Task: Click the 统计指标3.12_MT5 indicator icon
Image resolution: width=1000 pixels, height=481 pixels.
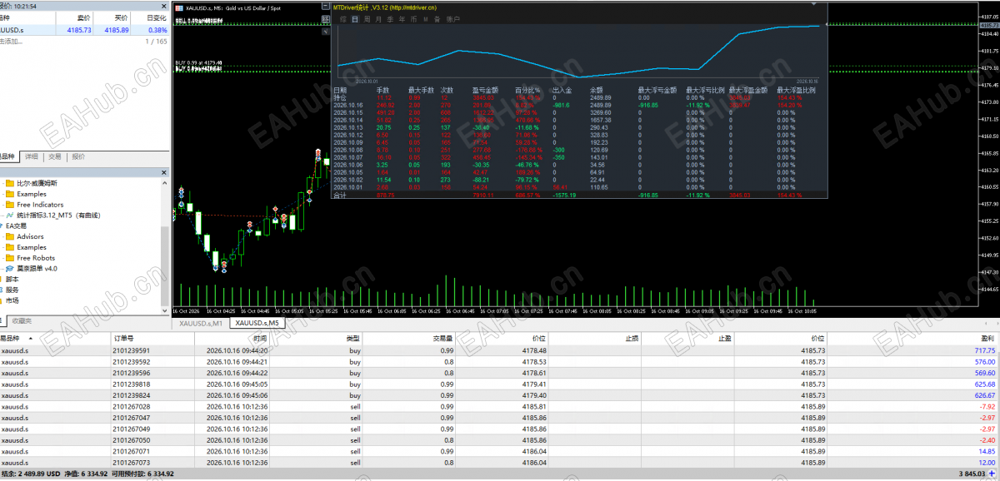Action: pos(10,216)
